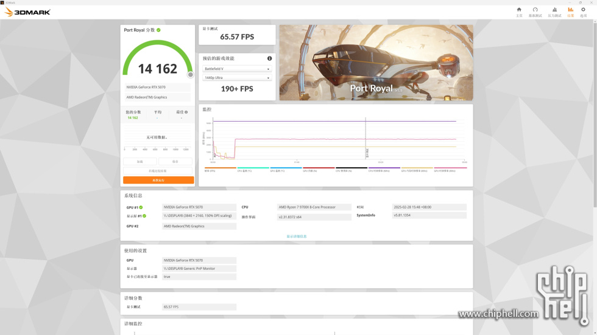
Task: Click gray knob at score gauge end
Action: (190, 75)
